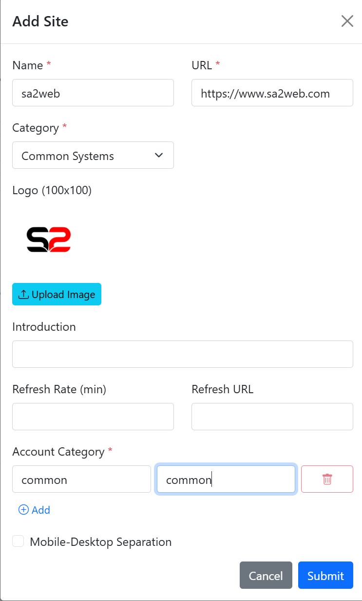
Task: Click the Upload Image button
Action: pos(57,294)
